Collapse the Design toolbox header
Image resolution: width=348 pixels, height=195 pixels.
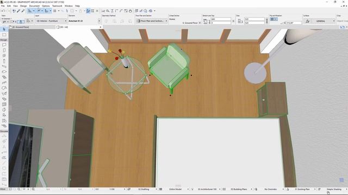coord(4,40)
